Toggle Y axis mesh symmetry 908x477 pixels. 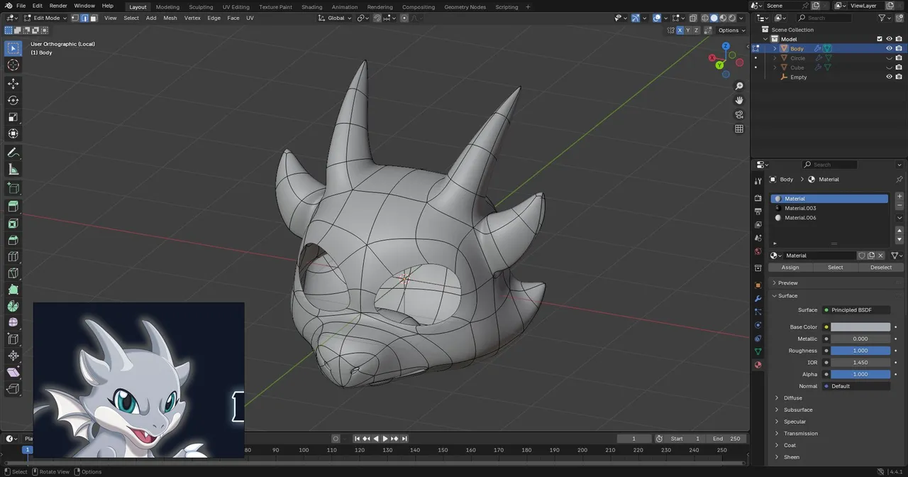tap(688, 31)
